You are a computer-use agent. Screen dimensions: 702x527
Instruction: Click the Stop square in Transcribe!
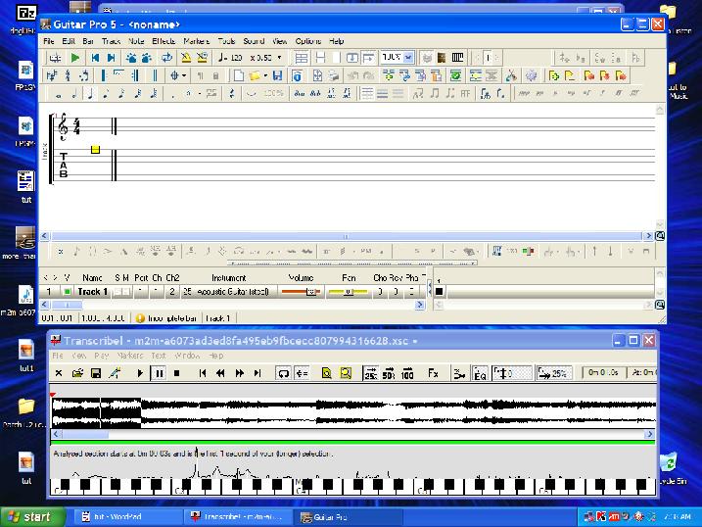click(177, 373)
